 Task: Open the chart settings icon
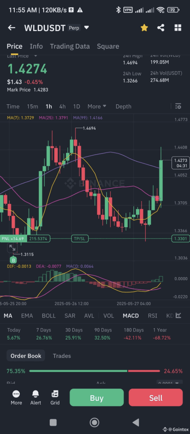pyautogui.click(x=178, y=106)
